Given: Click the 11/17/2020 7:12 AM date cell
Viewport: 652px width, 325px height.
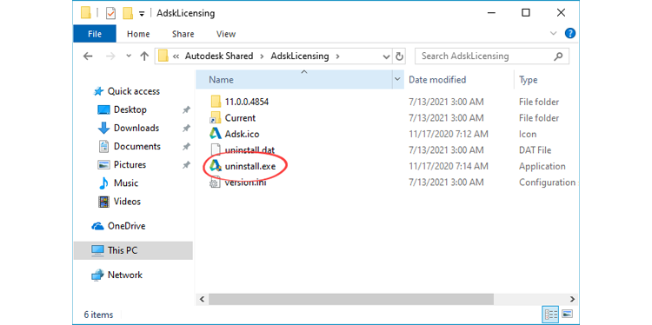Looking at the screenshot, I should point(449,134).
